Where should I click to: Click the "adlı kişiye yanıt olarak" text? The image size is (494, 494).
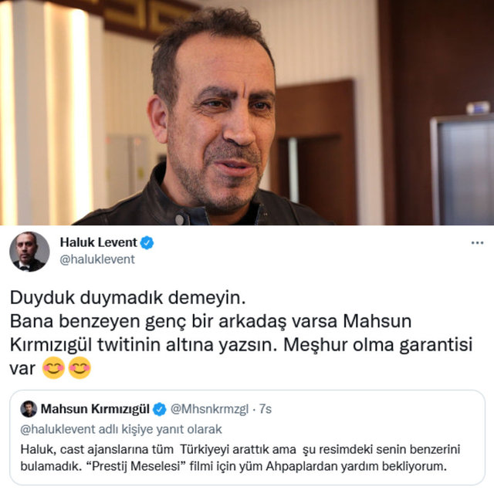[161, 429]
